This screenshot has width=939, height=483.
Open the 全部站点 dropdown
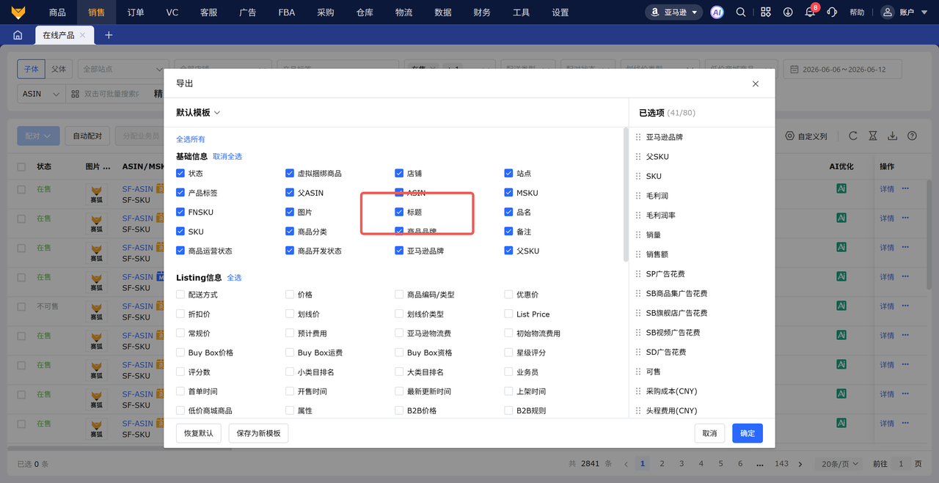coord(123,70)
